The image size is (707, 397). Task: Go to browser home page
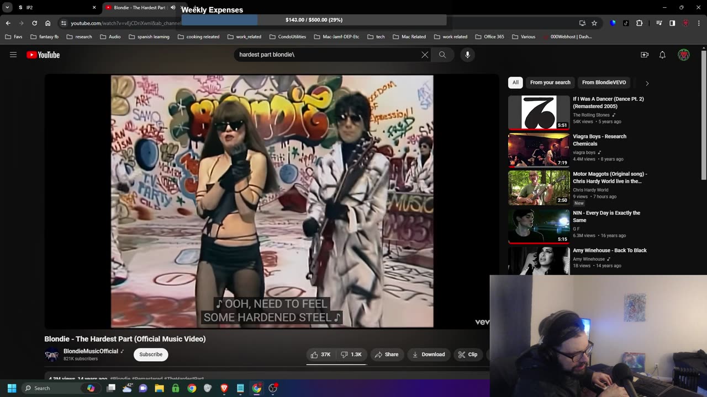pos(48,23)
